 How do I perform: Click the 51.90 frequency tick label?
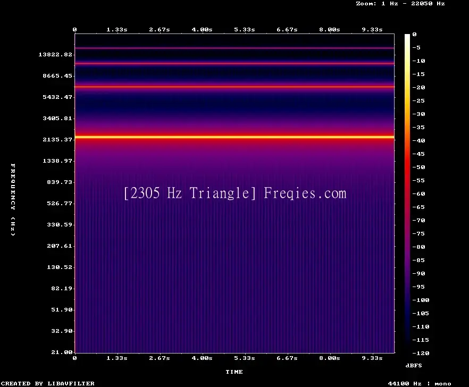pos(62,309)
